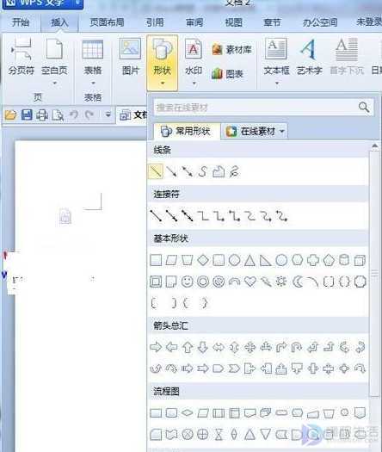Click the search magnifier icon

pyautogui.click(x=364, y=108)
